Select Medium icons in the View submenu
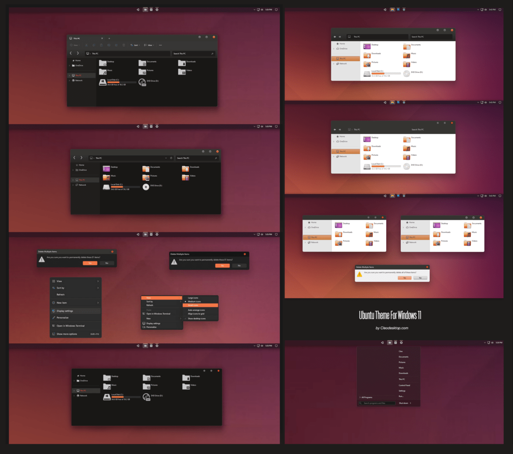This screenshot has height=454, width=513. coord(194,301)
